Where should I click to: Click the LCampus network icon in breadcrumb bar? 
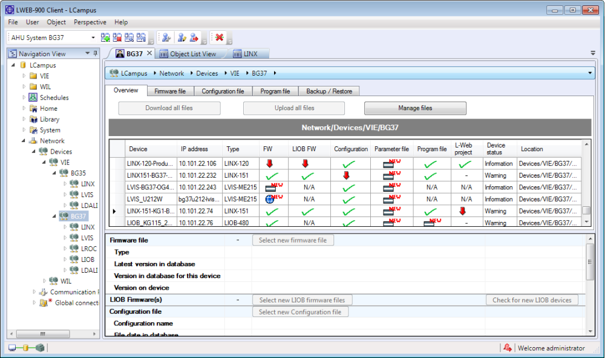click(114, 73)
